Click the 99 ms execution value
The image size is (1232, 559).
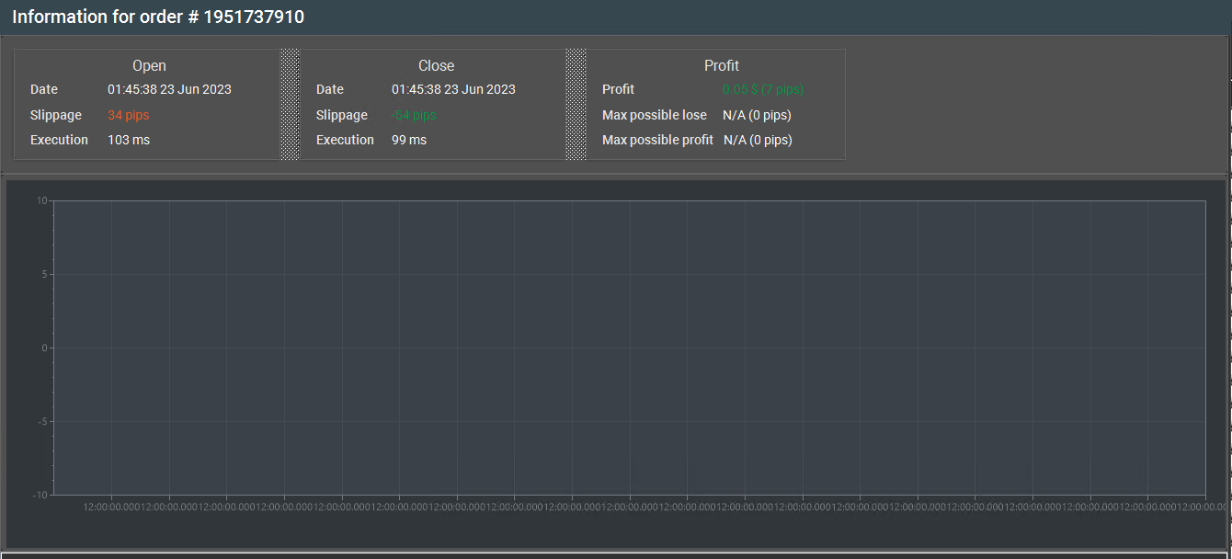click(x=409, y=140)
